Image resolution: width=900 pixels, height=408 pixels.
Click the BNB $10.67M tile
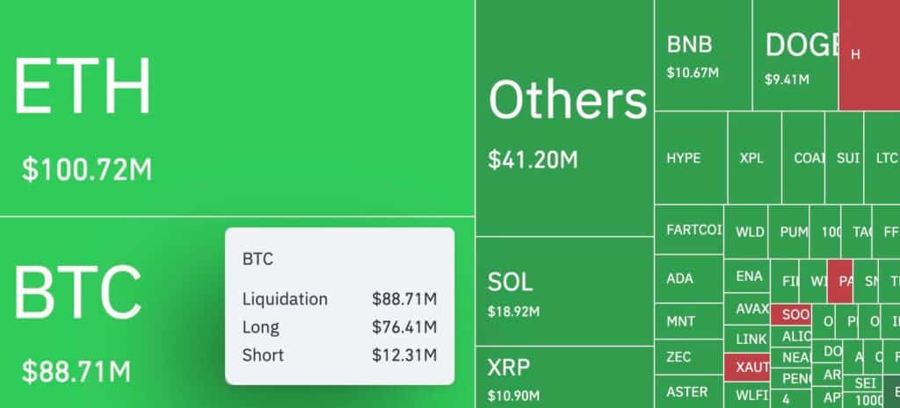tap(703, 54)
